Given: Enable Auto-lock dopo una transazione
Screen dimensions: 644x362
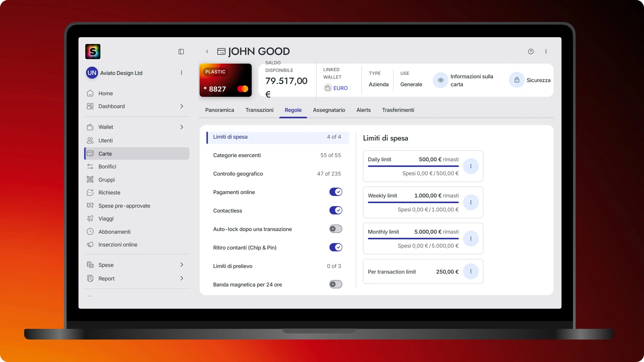Looking at the screenshot, I should coord(336,229).
